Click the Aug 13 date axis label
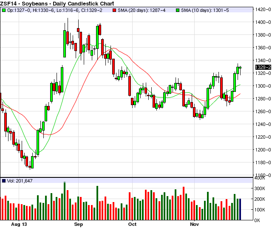The height and width of the screenshot is (228, 272). [x=19, y=224]
